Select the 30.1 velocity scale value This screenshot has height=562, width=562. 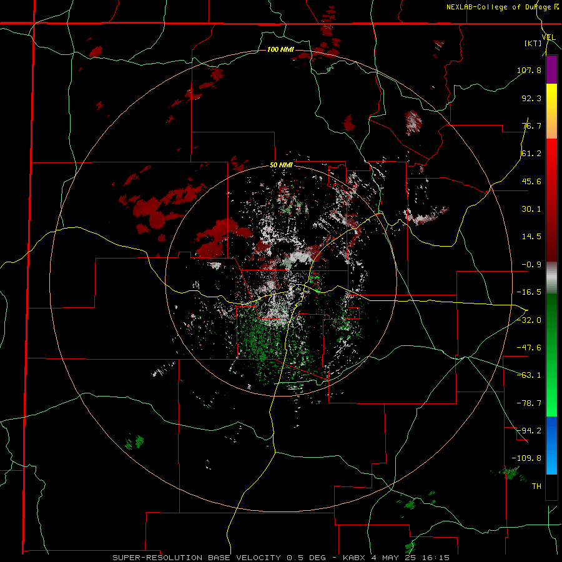pyautogui.click(x=531, y=209)
